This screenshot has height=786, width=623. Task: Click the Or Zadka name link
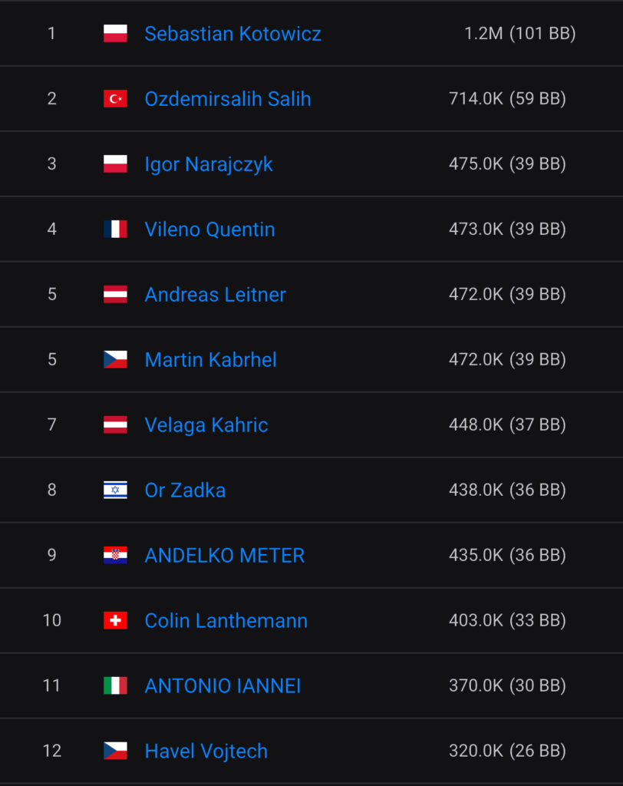click(185, 490)
